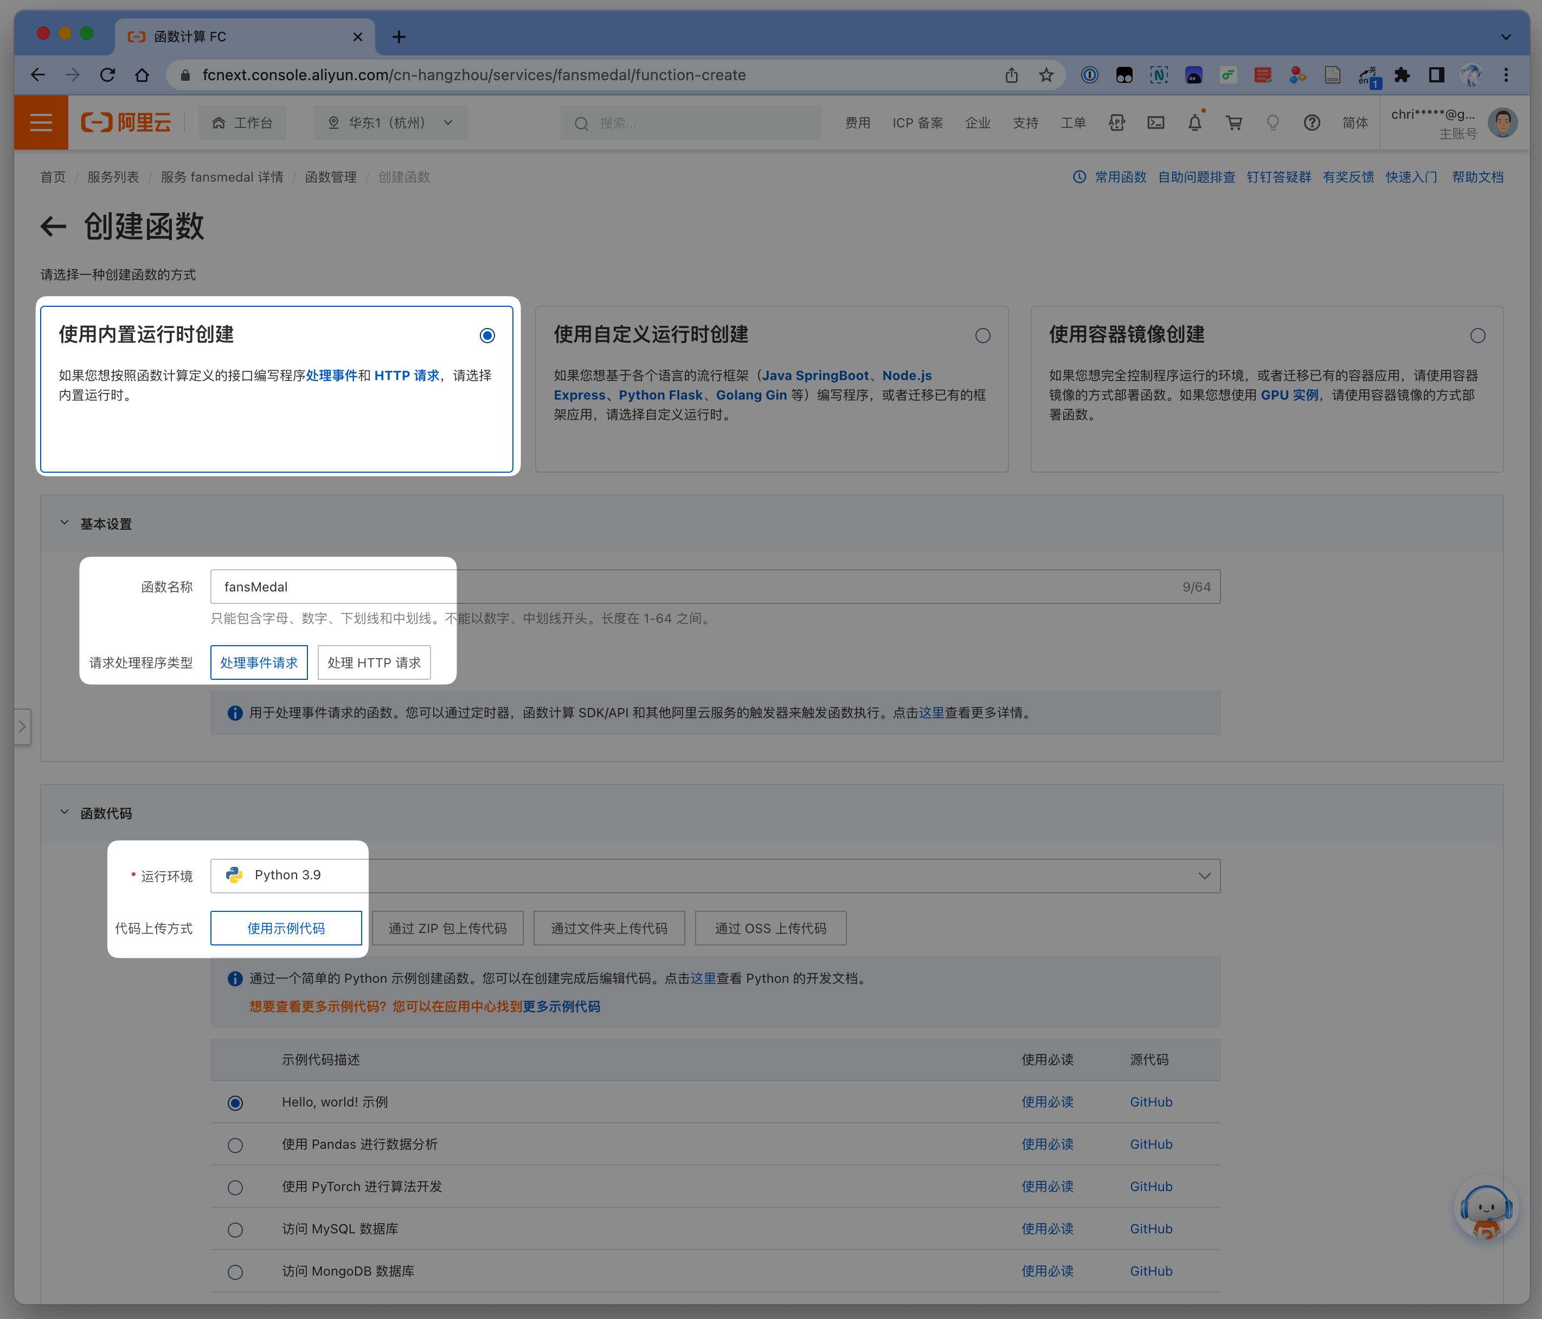
Task: Select 使用自定义运行时创建 radio option
Action: pos(982,336)
